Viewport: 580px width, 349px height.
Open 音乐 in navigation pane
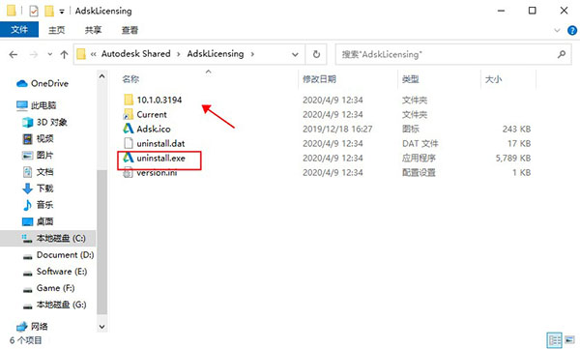pos(44,205)
